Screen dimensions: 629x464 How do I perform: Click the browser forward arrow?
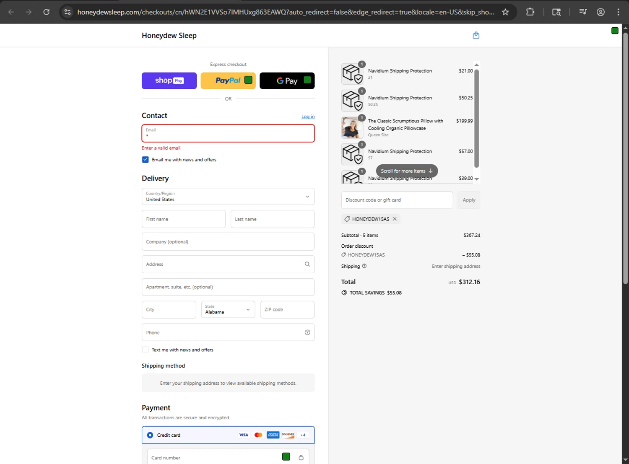coord(29,12)
